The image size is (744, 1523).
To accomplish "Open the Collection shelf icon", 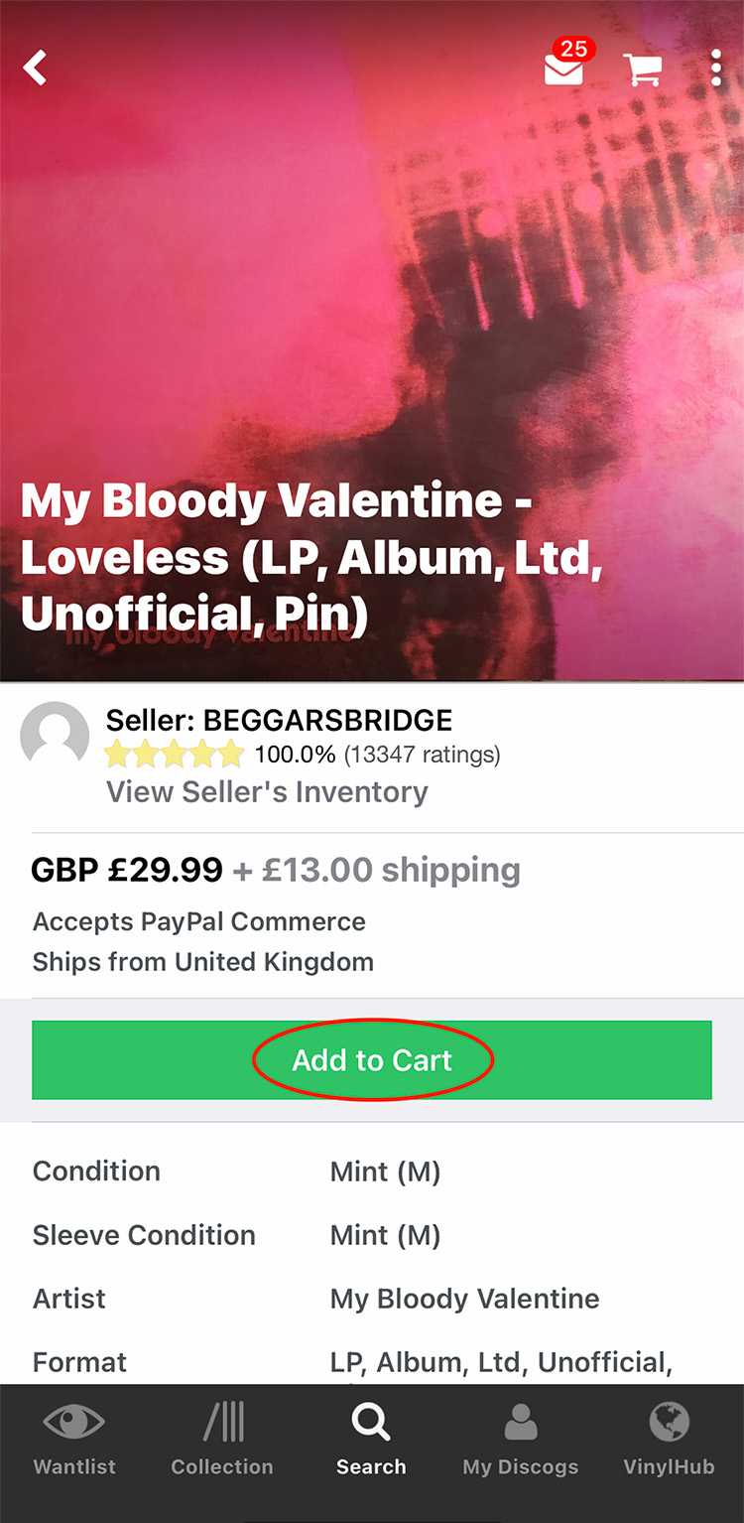I will coord(223,1424).
